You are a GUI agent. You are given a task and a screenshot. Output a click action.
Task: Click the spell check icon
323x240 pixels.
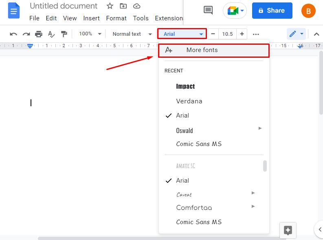click(51, 34)
